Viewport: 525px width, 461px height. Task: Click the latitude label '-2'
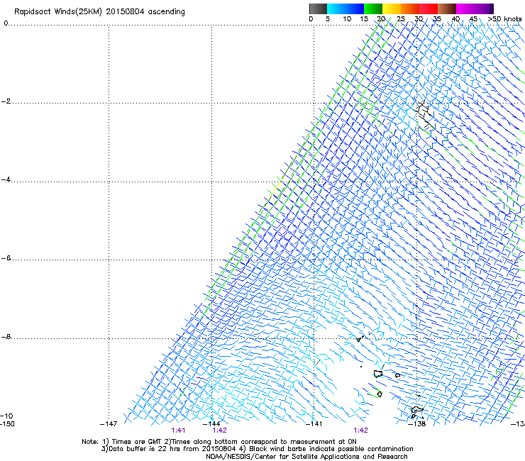(x=6, y=101)
